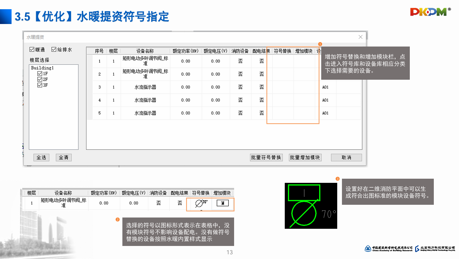Screen dimensions: 459x259
Task: Click the 配电结果 否 value in row 4
Action: click(261, 100)
